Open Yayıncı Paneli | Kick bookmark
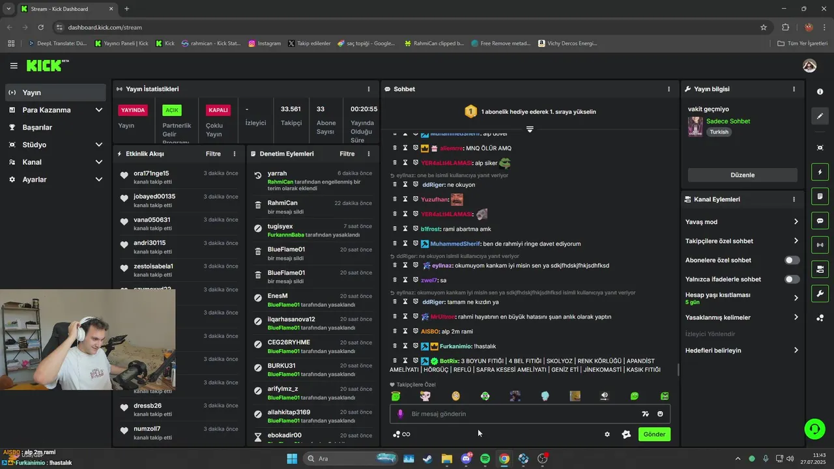Screen dimensions: 834x469 (x=122, y=44)
